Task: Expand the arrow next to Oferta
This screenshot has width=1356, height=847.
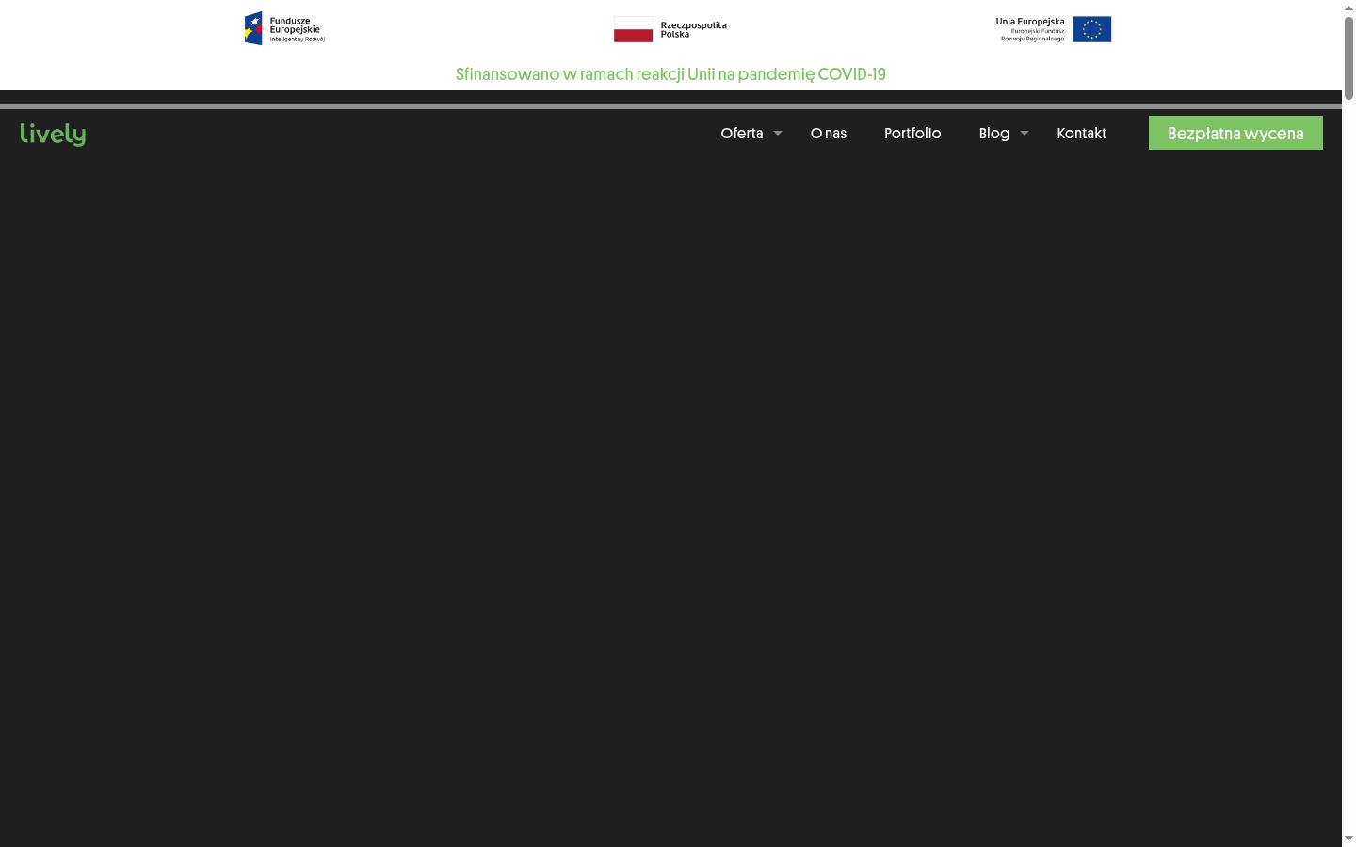Action: pyautogui.click(x=778, y=134)
